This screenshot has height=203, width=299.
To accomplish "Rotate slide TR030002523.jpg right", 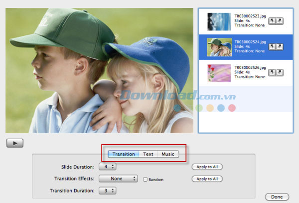I will 280,21.
